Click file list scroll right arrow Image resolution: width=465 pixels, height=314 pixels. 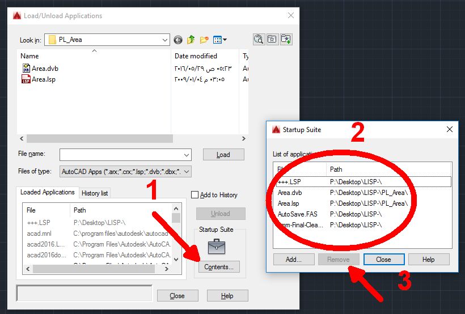pos(244,138)
